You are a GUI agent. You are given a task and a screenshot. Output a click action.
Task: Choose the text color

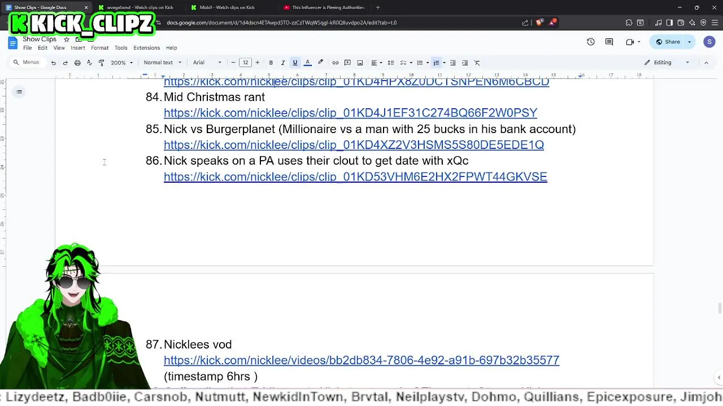click(x=308, y=63)
